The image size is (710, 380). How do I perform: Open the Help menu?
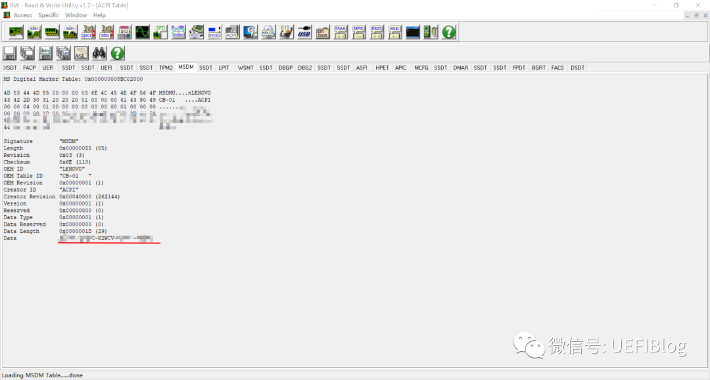click(x=99, y=15)
